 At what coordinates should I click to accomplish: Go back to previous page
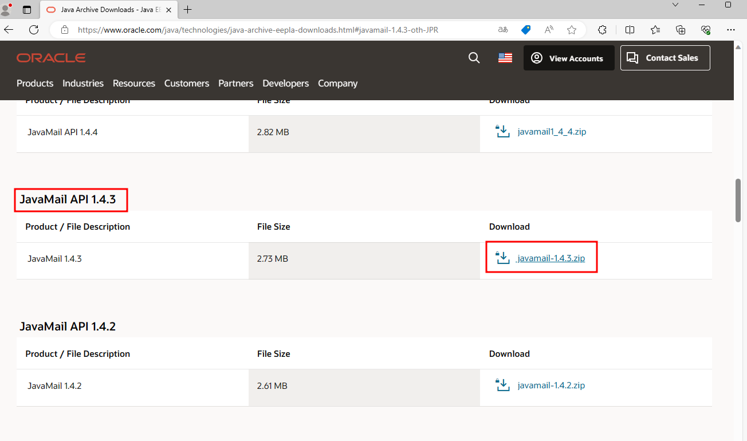click(x=9, y=30)
